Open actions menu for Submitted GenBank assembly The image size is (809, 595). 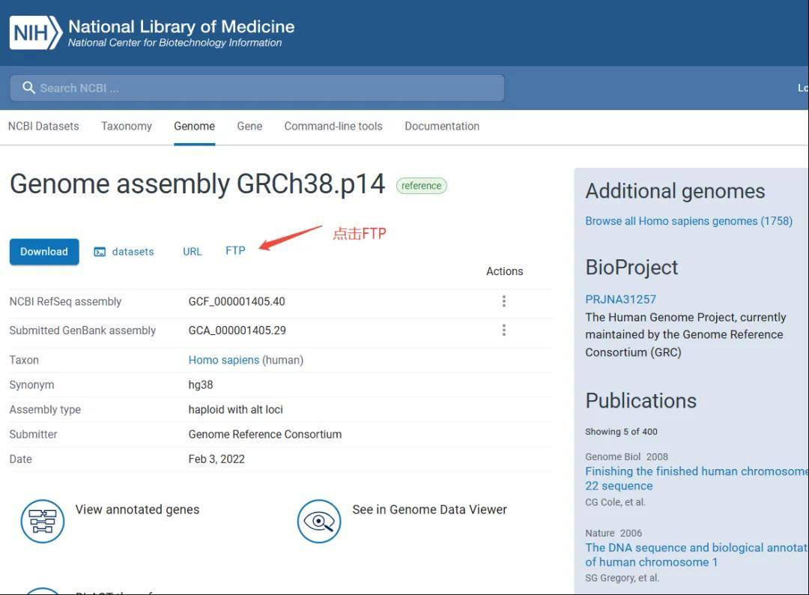[503, 330]
